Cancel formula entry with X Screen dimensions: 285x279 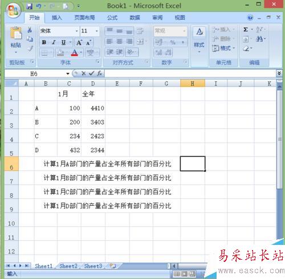83,73
